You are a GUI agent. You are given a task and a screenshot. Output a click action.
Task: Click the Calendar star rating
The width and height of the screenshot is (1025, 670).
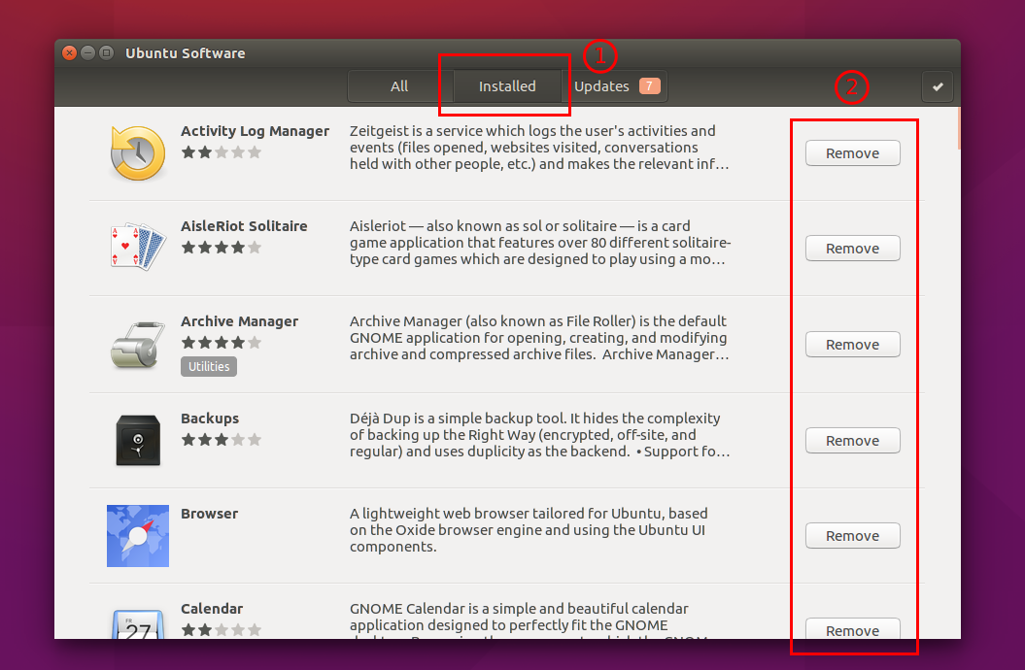point(222,629)
